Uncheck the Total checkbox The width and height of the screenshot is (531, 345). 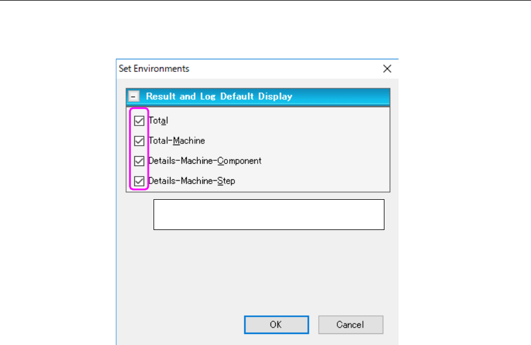pos(139,121)
